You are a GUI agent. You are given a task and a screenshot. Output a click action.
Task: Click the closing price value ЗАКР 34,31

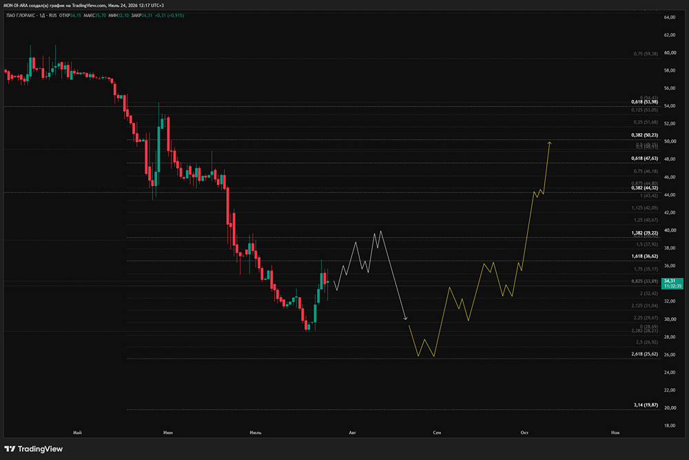141,15
